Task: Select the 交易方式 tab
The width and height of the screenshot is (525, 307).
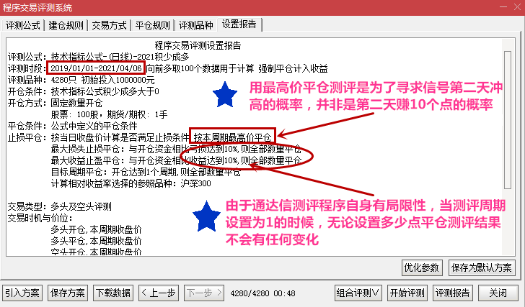Action: [109, 25]
